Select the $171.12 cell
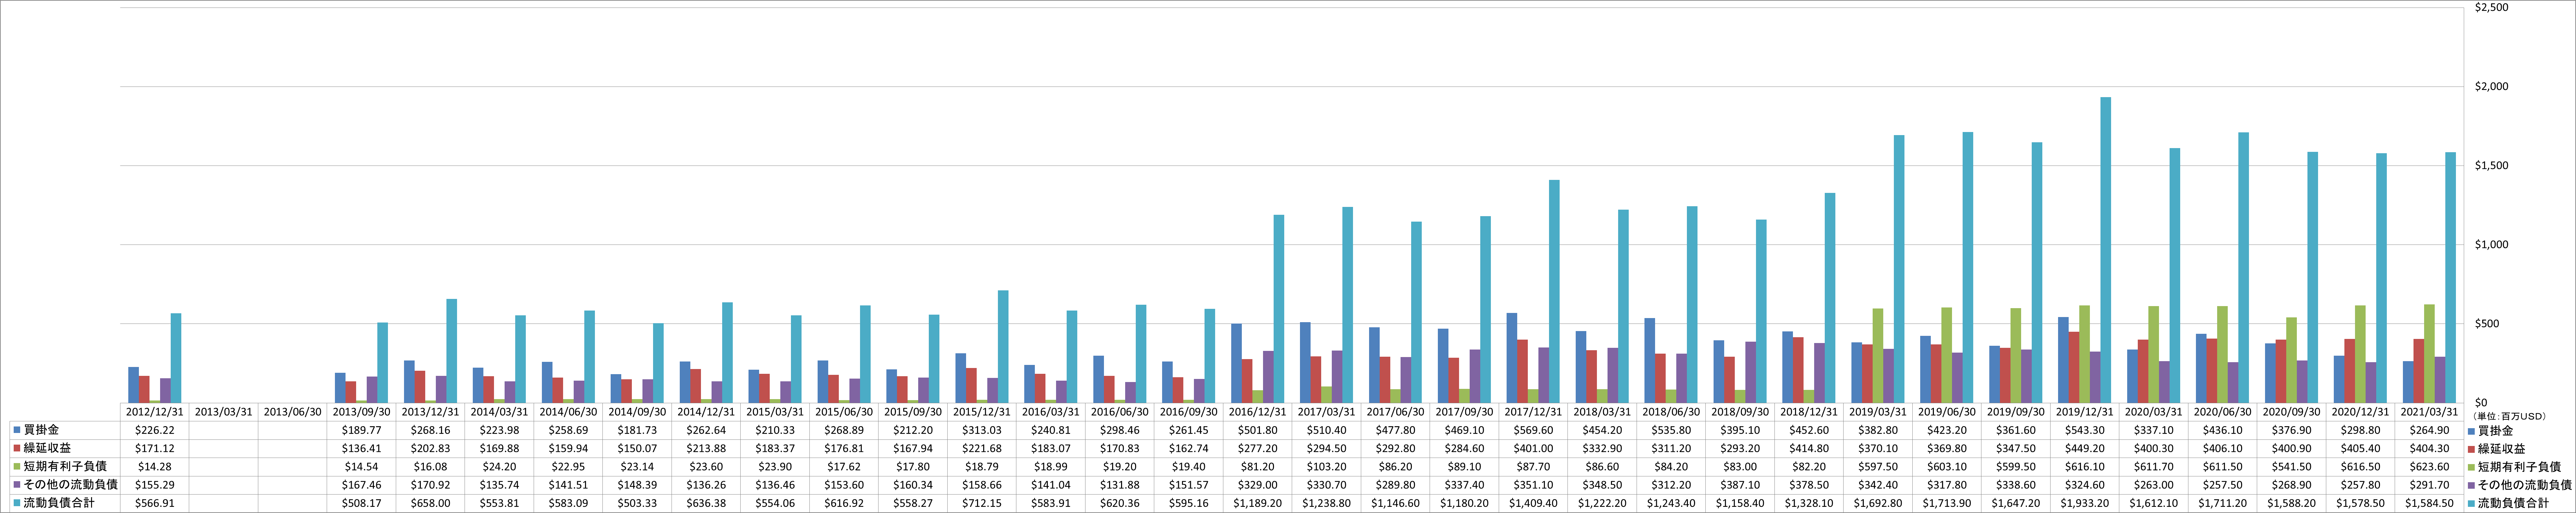 154,448
